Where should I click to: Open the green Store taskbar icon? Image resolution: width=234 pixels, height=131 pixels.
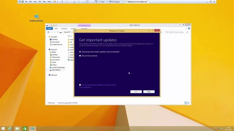point(25,128)
